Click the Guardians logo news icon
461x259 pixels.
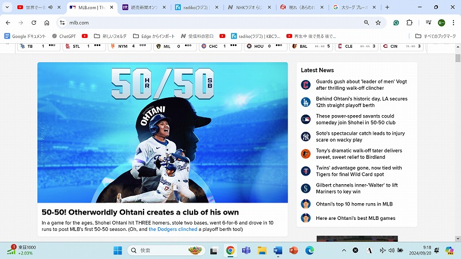click(x=306, y=85)
